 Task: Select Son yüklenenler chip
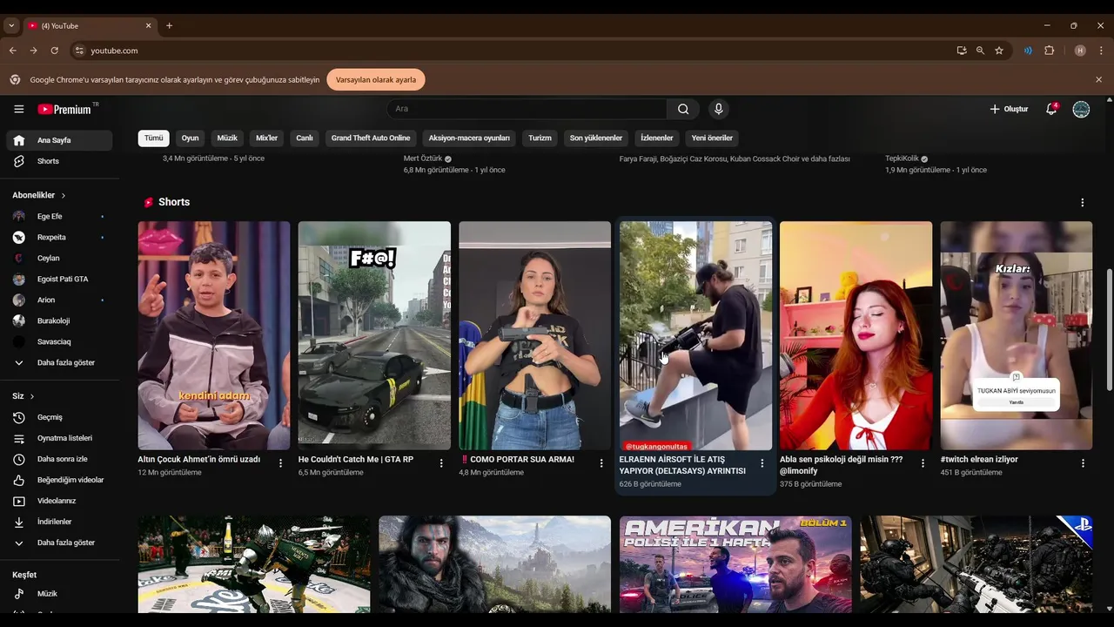click(x=596, y=138)
